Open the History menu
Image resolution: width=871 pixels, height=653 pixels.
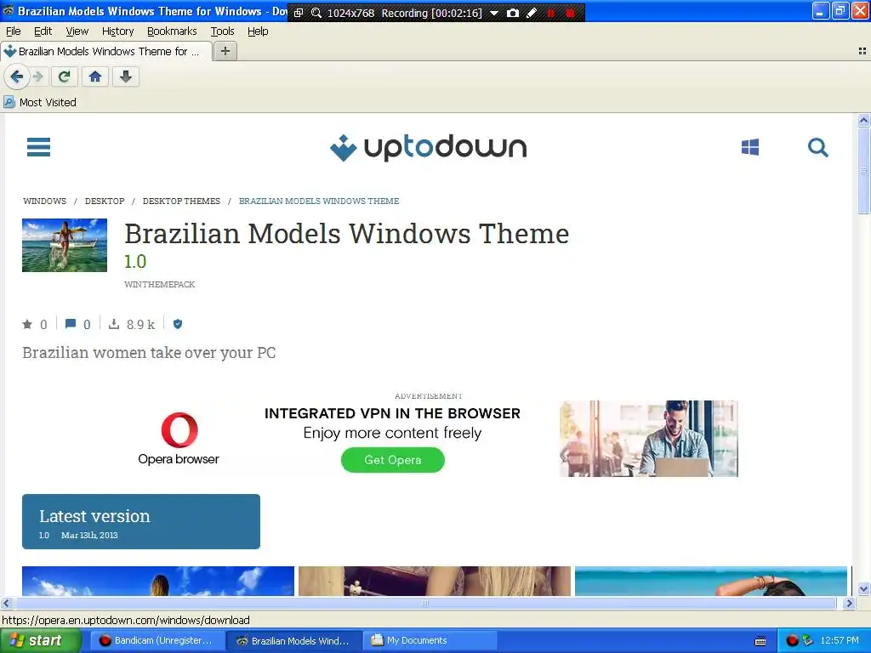coord(117,31)
